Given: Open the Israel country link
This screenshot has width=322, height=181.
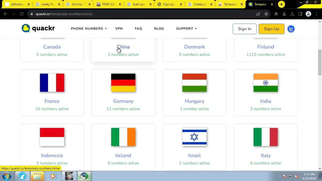Looking at the screenshot, I should click(194, 155).
